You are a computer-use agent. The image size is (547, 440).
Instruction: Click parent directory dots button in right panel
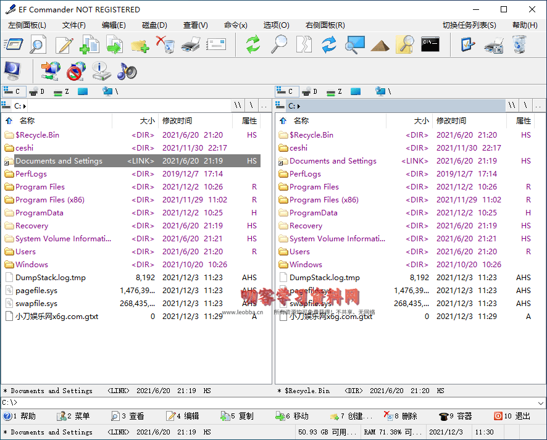pos(538,106)
